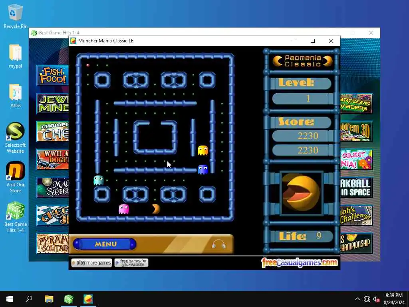
Task: Launch Pyramid Solitaire tile in Best Game Hits
Action: (52, 243)
